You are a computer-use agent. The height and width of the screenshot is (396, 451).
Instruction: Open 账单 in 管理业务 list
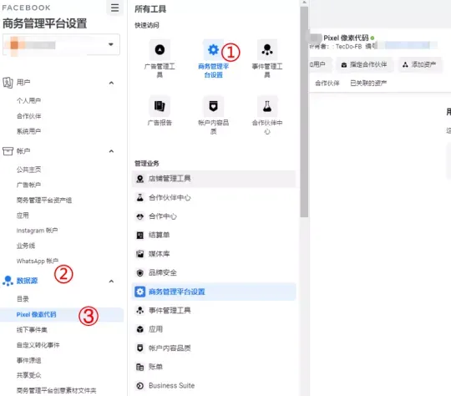pyautogui.click(x=214, y=367)
